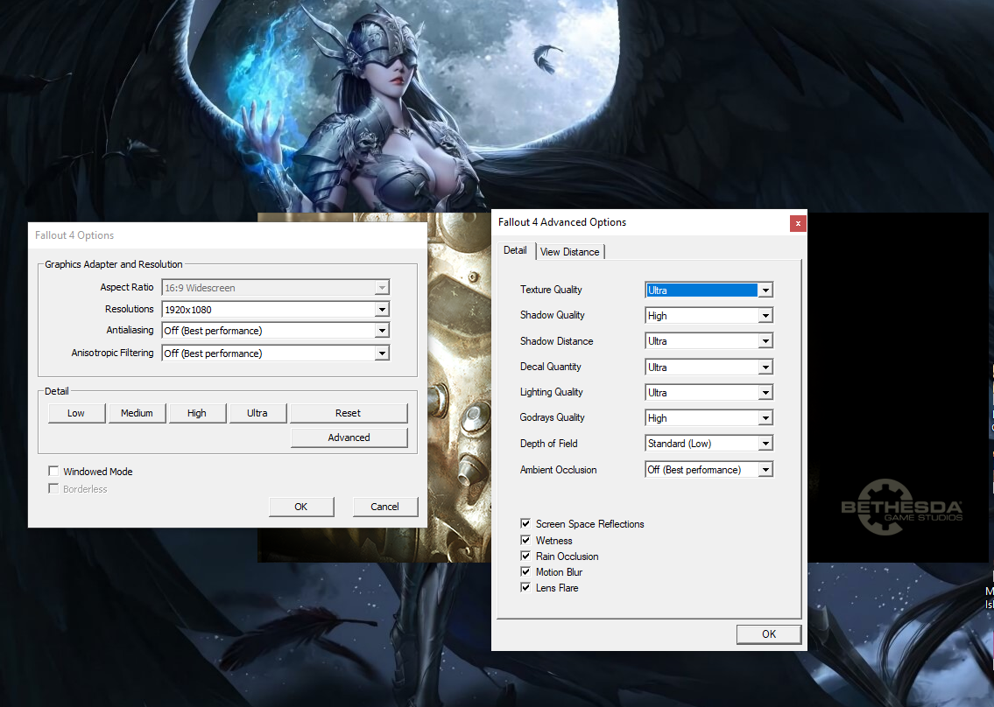
Task: Expand the Depth of Field dropdown
Action: (x=708, y=444)
